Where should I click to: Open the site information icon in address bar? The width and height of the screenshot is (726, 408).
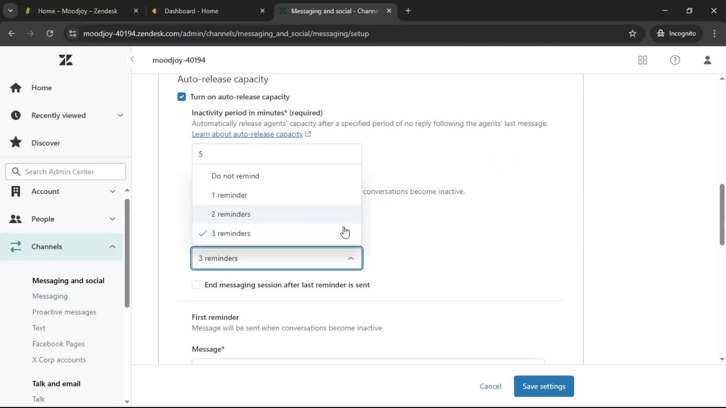pyautogui.click(x=73, y=34)
